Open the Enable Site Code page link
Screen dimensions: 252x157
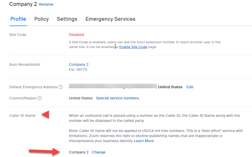(x=133, y=47)
